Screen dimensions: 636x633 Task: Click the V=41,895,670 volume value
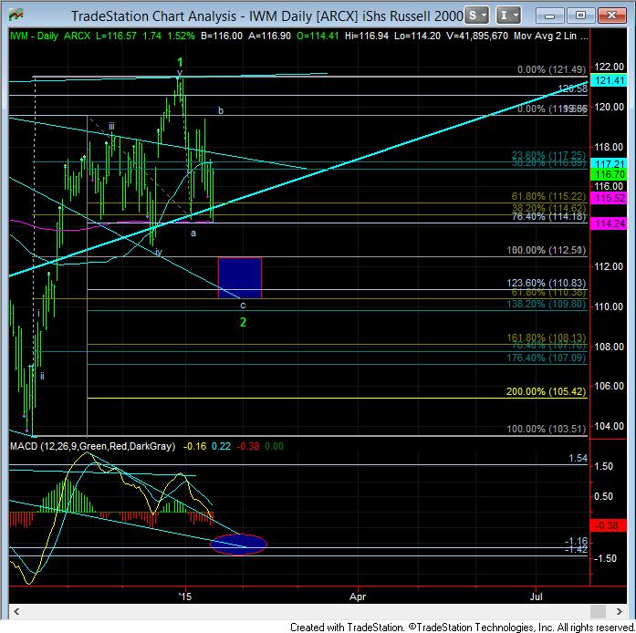click(x=477, y=36)
